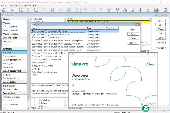Collapse the Processes tree root node

(32, 19)
